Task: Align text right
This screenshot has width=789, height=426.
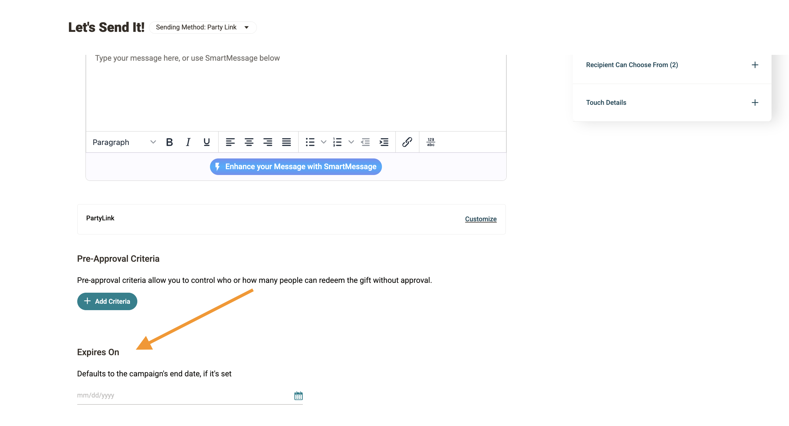Action: tap(268, 142)
